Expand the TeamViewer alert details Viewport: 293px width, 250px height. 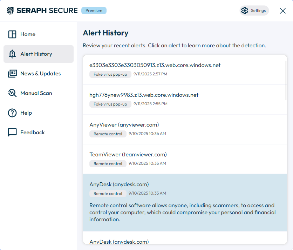point(185,159)
